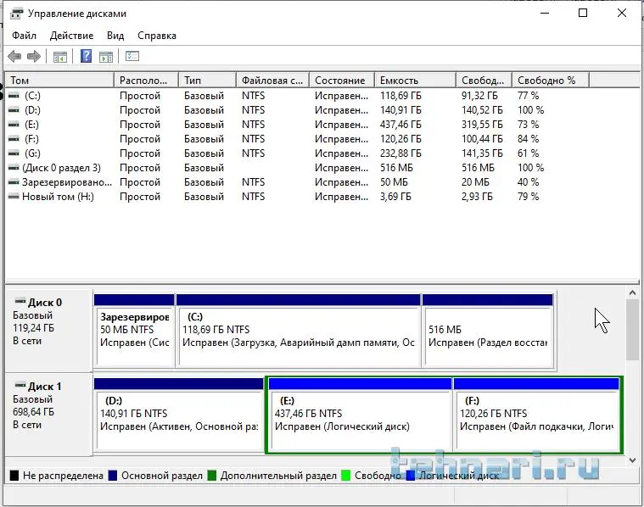Click the action pane toolbar icon
Screen dimensions: 644x507
(x=106, y=57)
